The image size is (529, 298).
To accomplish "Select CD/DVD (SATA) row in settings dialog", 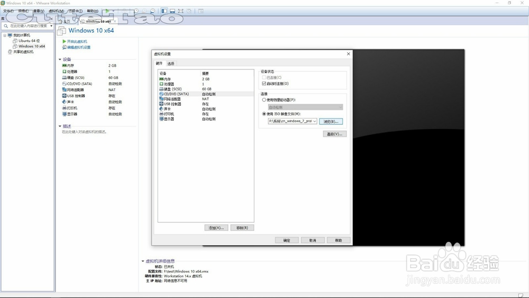I will tap(206, 94).
